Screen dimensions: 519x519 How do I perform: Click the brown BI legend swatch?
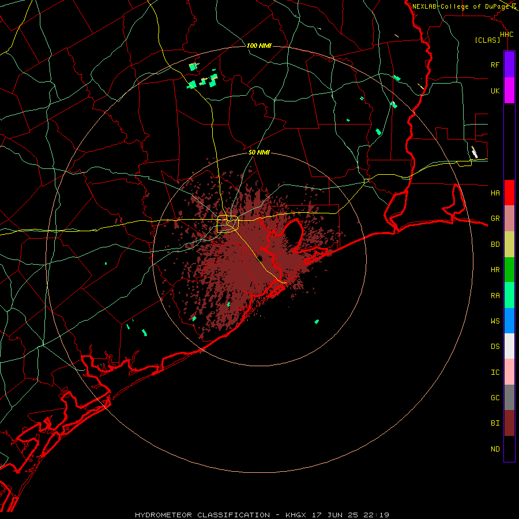[x=509, y=423]
